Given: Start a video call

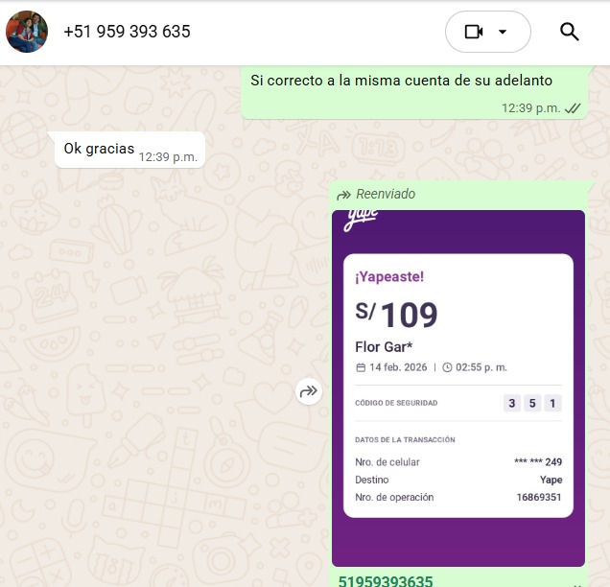Looking at the screenshot, I should (474, 32).
